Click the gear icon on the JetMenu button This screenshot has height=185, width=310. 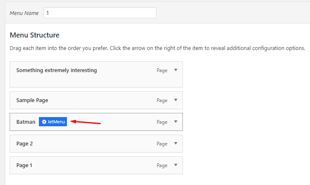pyautogui.click(x=44, y=122)
